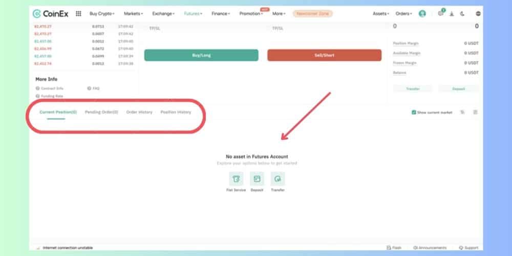Open the messages icon with notification badge

[x=441, y=13]
